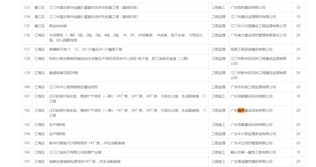Click 广州市市政工程监理有限公司 cell

click(x=253, y=87)
